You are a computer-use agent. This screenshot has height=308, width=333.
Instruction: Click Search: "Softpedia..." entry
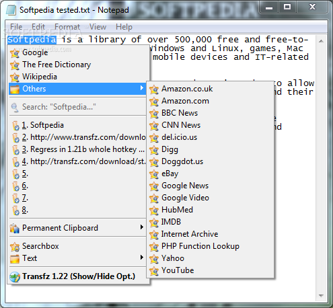point(77,107)
